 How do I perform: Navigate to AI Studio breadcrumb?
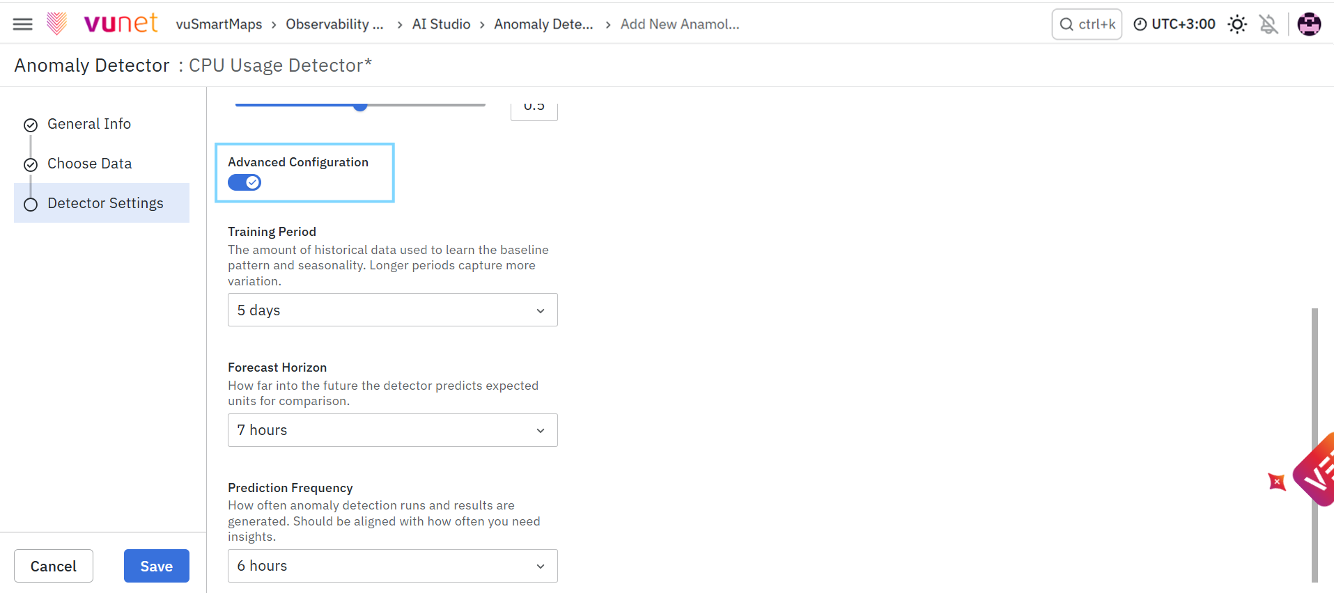[x=441, y=24]
